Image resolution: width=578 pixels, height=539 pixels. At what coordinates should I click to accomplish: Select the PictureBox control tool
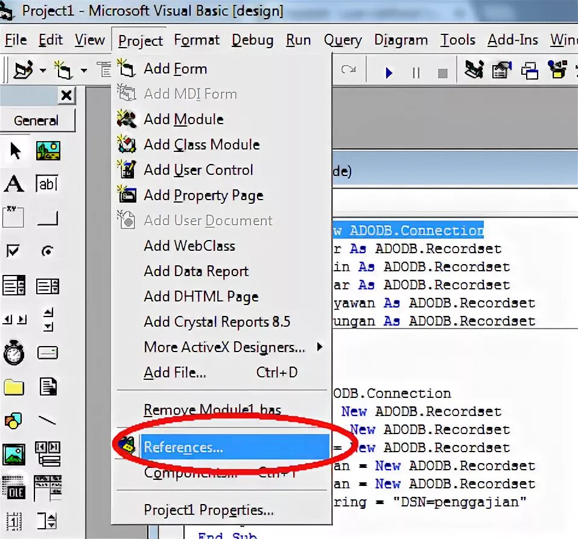tap(48, 151)
